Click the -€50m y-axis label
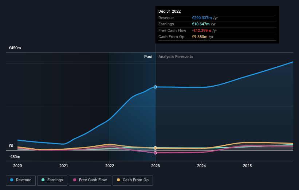This screenshot has height=190, width=299. tap(15, 157)
